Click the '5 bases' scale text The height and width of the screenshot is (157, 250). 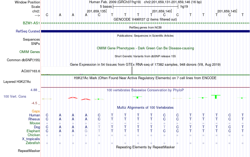(106, 7)
